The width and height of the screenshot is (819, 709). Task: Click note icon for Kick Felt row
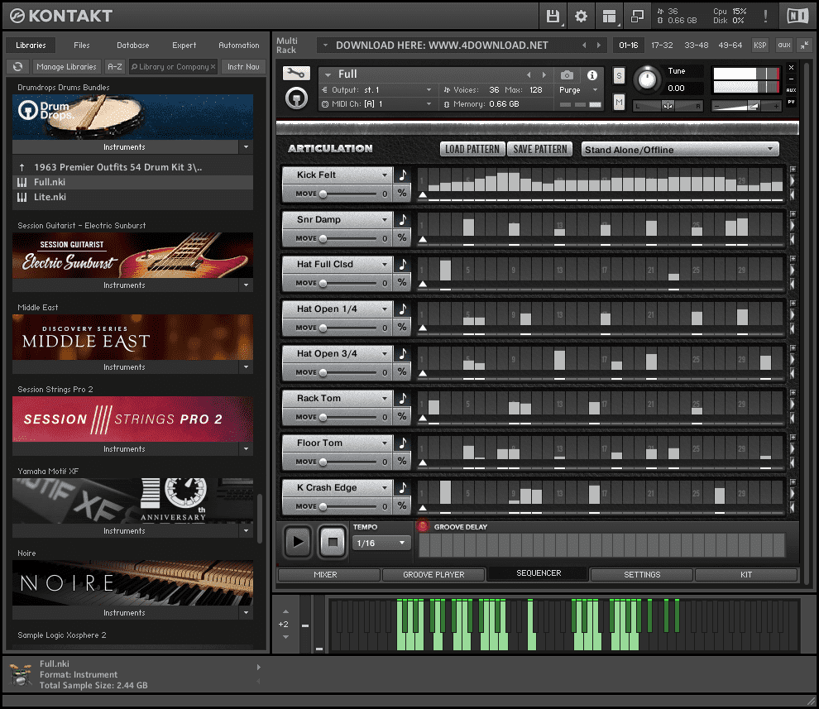(x=403, y=175)
